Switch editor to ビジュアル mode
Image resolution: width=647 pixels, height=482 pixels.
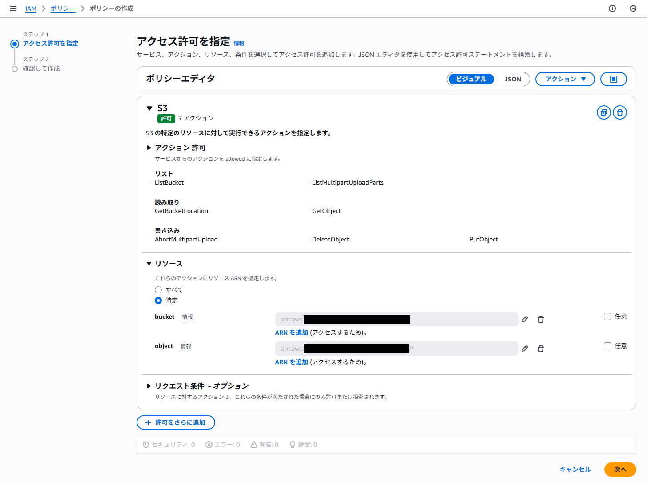pyautogui.click(x=471, y=79)
